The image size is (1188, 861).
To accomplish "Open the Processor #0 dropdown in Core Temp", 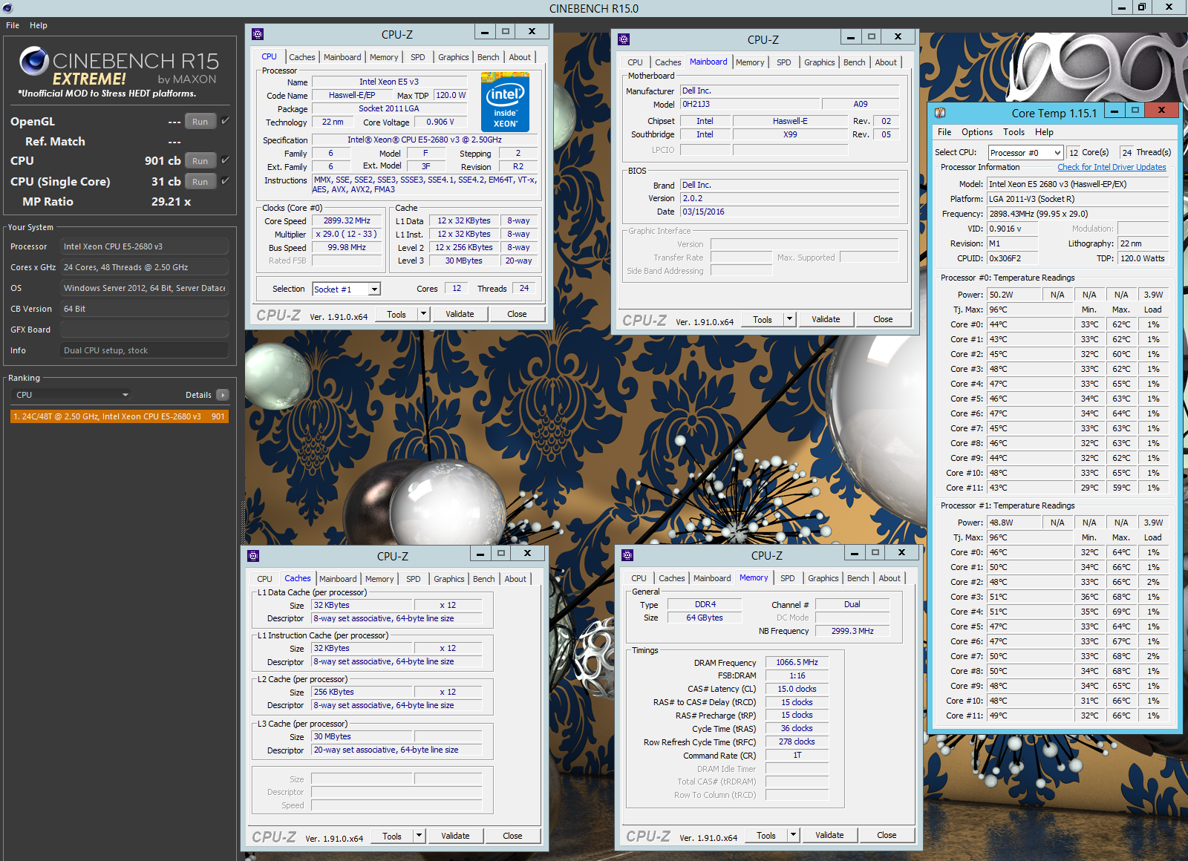I will [x=1026, y=153].
